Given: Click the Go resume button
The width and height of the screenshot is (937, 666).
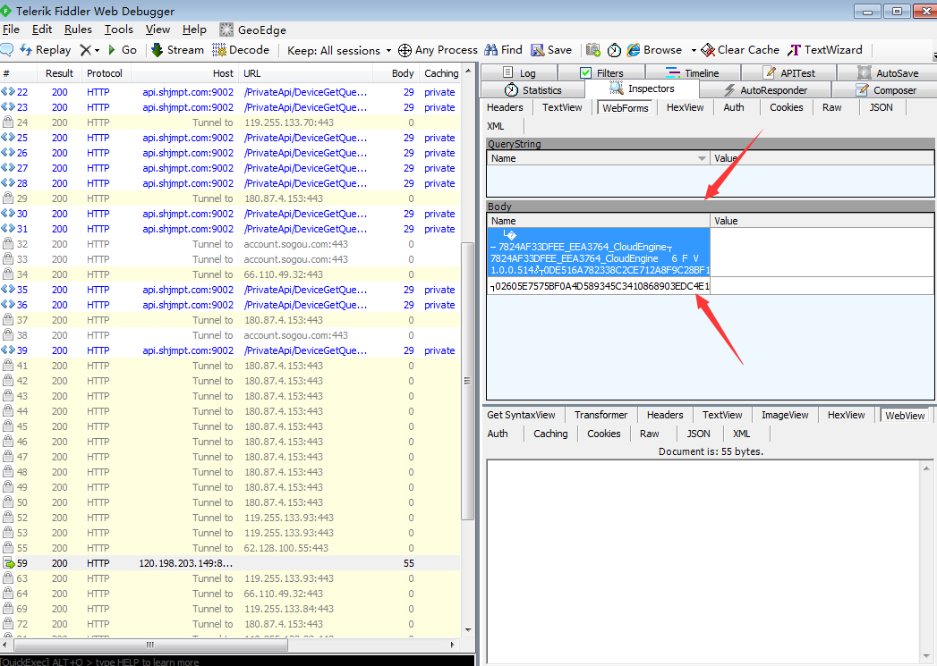Looking at the screenshot, I should 123,50.
